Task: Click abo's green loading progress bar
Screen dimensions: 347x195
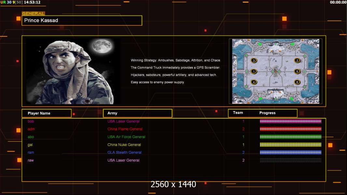Action: (x=290, y=137)
